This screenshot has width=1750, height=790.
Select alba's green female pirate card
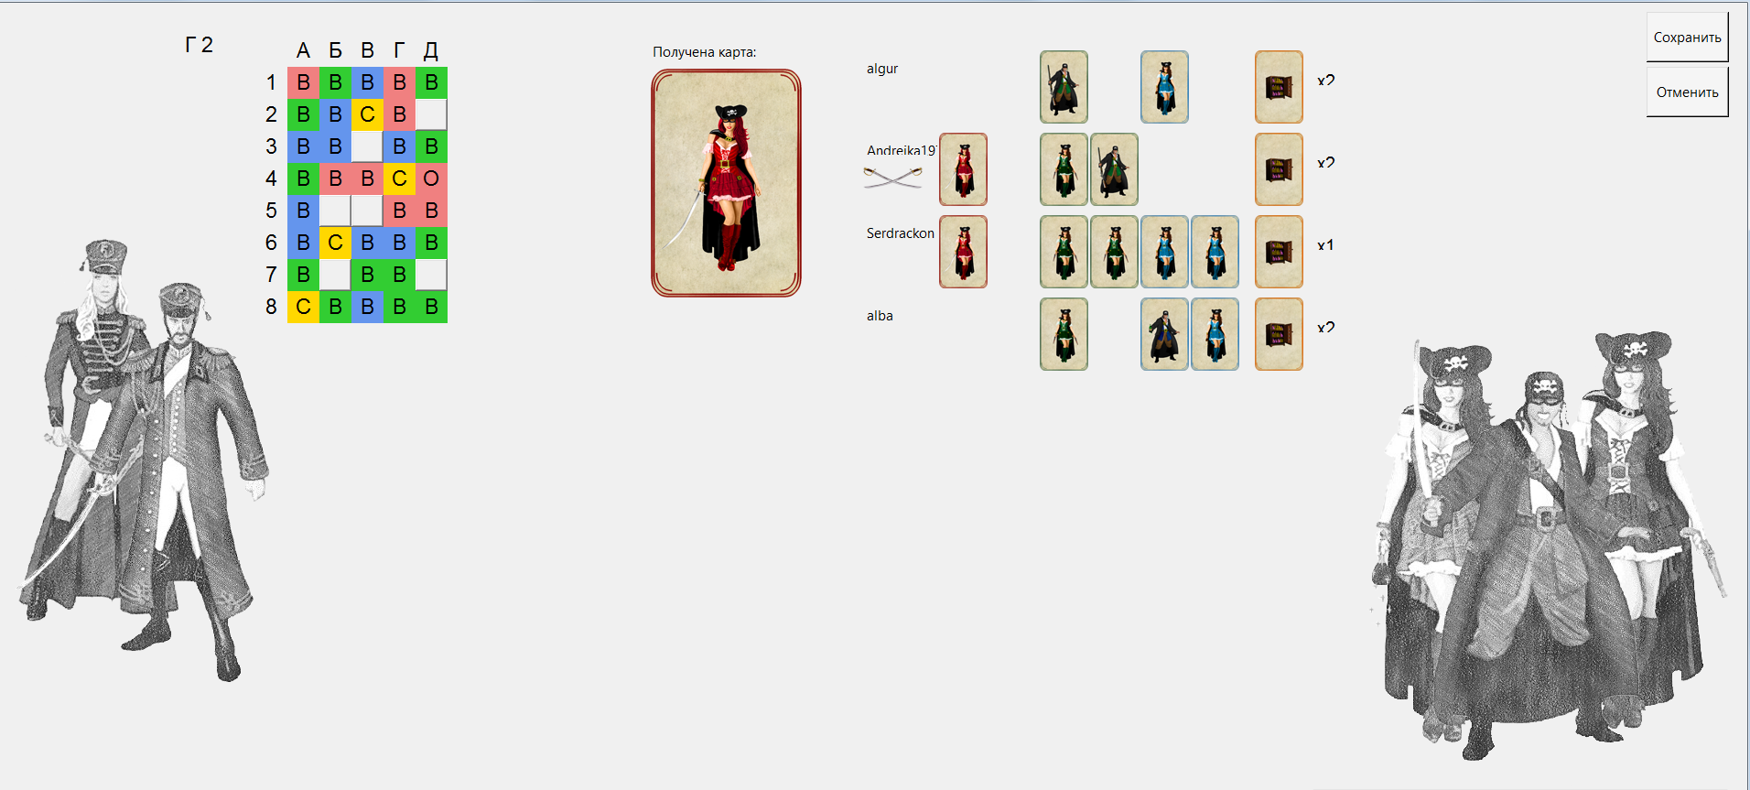[1064, 334]
